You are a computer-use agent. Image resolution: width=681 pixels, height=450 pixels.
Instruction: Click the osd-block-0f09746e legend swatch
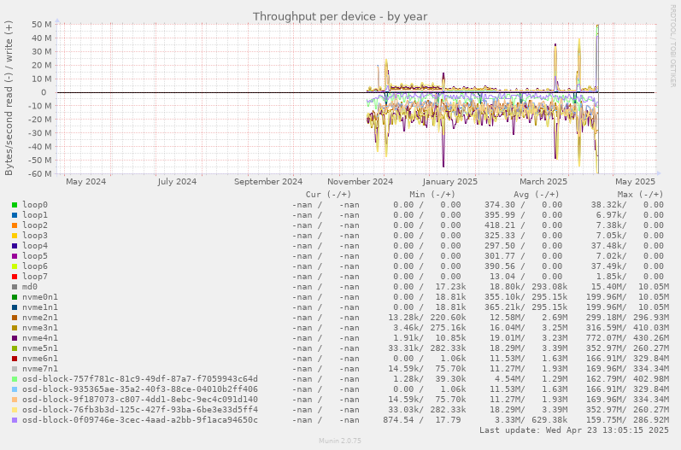[15, 420]
